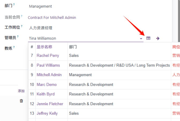This screenshot has width=180, height=121.
Task: Click the help mark beside 教练
Action: (x=14, y=47)
